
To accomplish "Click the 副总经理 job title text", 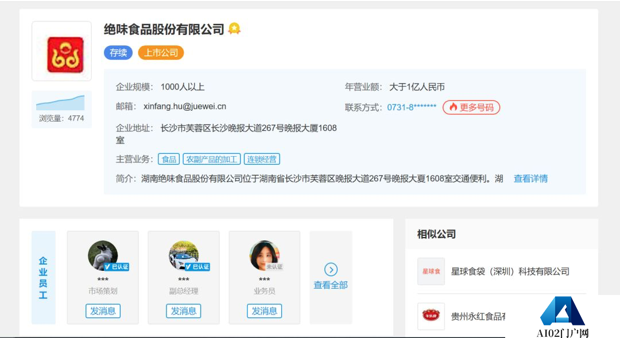I will [184, 291].
